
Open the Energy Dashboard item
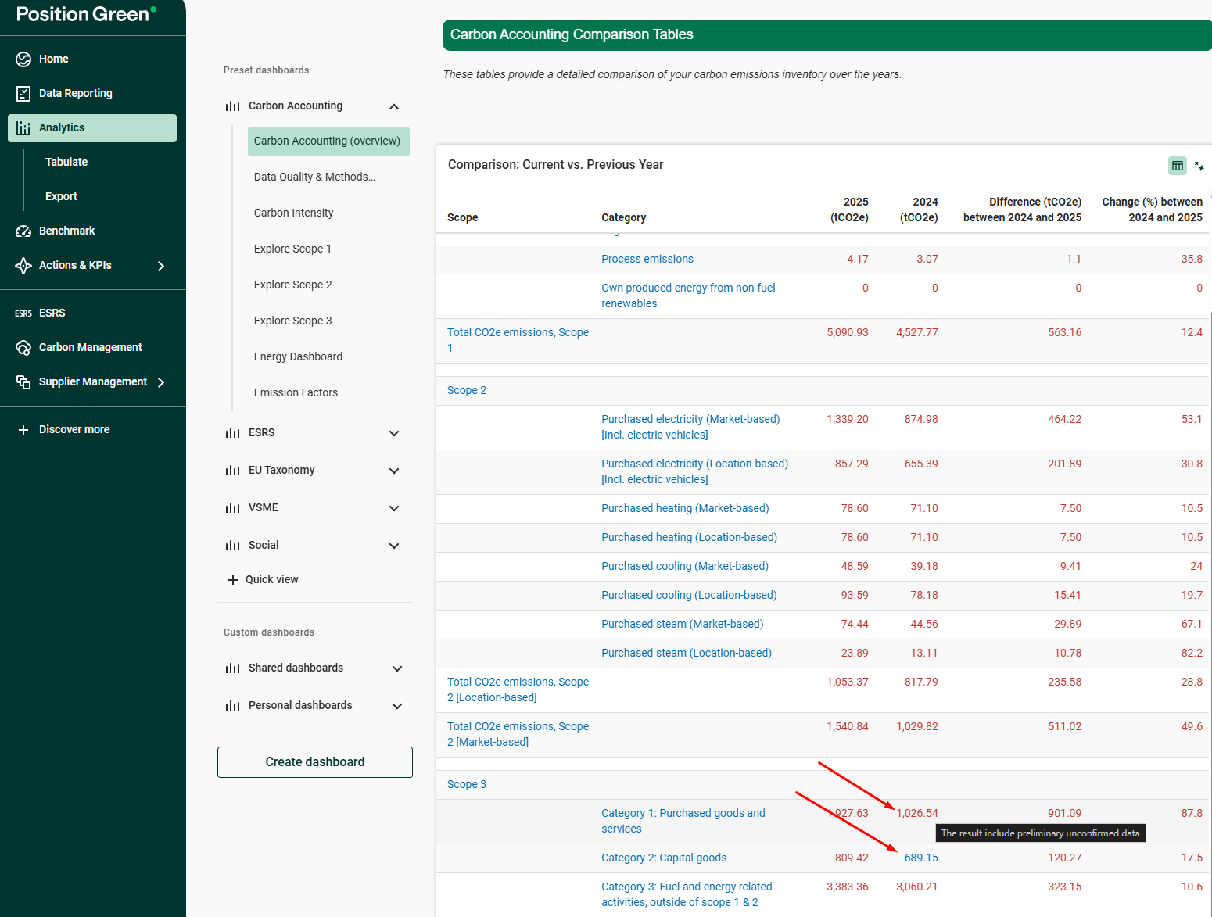[298, 356]
